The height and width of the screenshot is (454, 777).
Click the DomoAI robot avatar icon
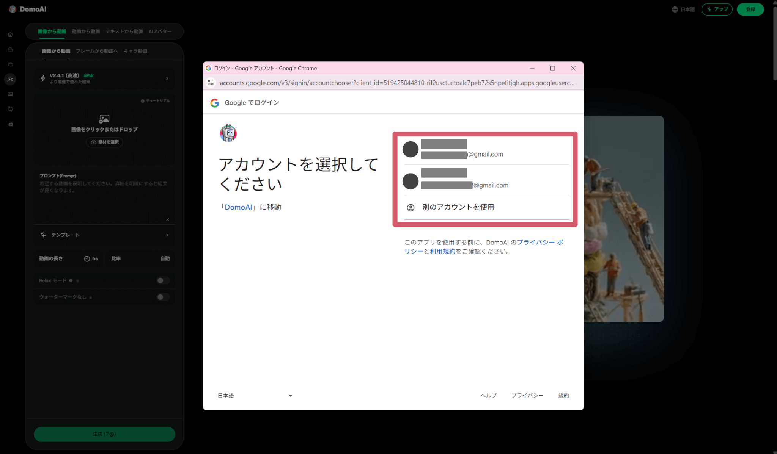[x=228, y=133]
